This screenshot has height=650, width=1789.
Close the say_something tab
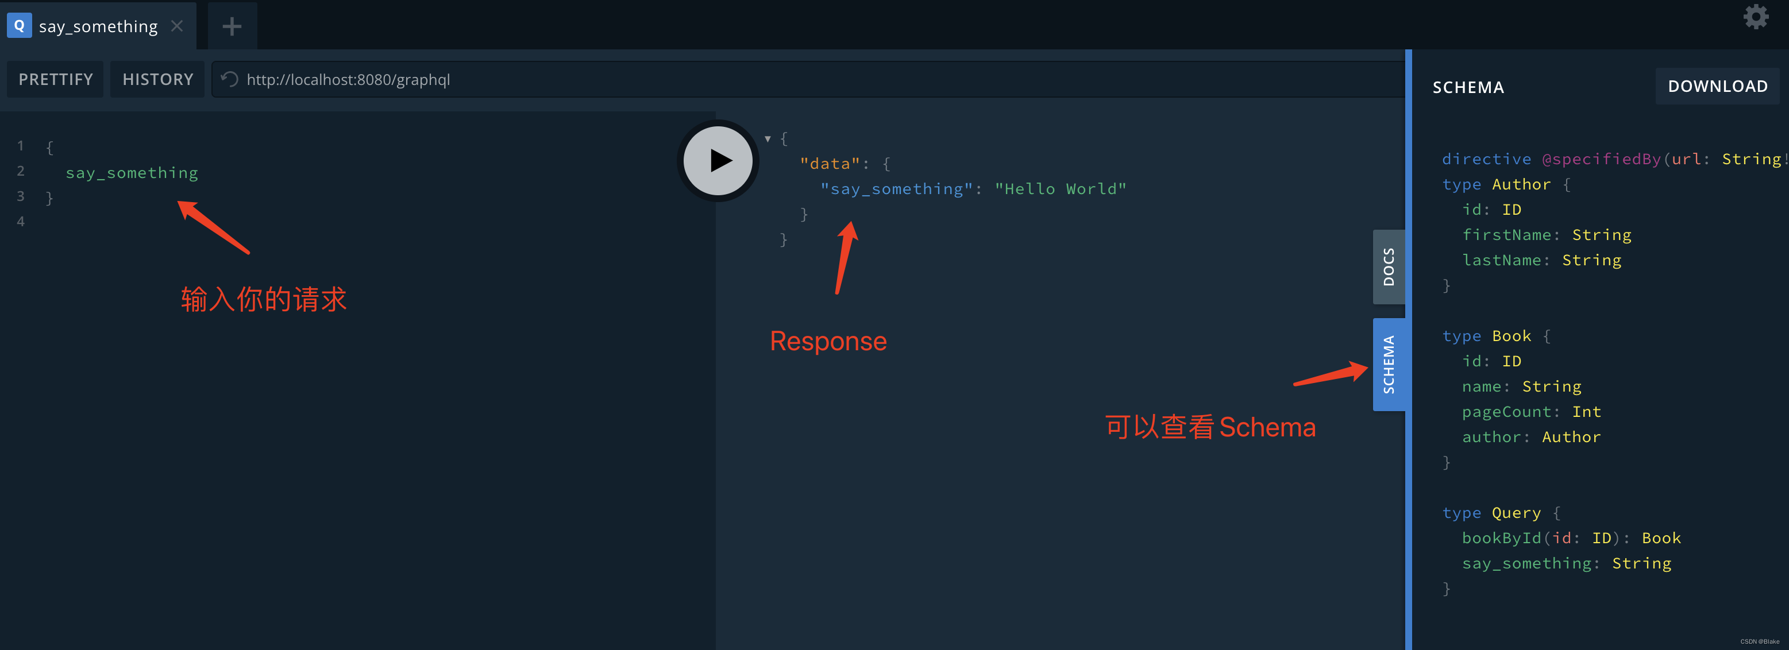point(176,26)
